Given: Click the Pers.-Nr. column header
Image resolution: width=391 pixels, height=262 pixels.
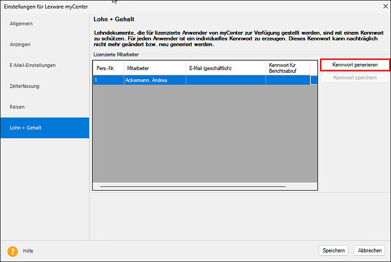Looking at the screenshot, I should tap(108, 68).
